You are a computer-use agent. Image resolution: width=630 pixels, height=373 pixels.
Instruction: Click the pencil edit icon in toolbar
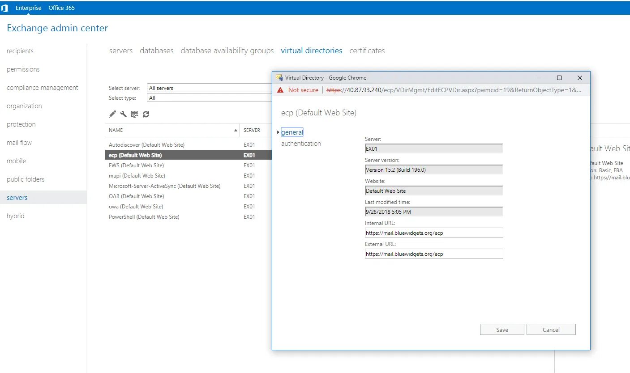coord(112,114)
